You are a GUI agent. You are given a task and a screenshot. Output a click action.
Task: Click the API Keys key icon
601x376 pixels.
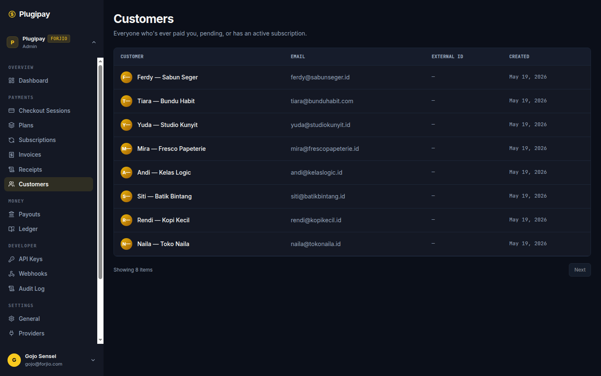(12, 259)
